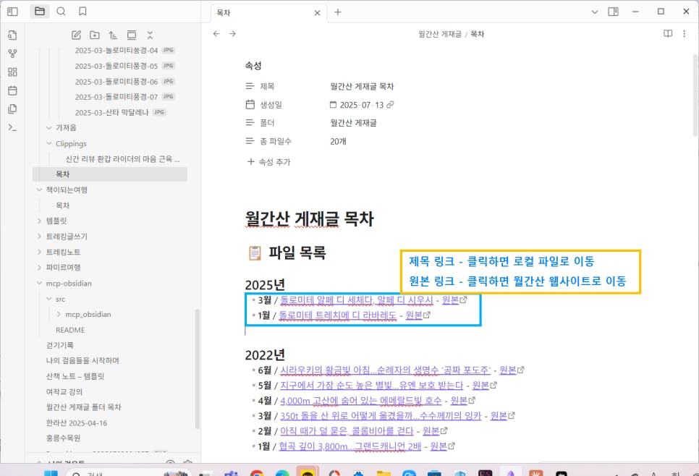Click auto-reveal current file icon
699x476 pixels.
132,35
